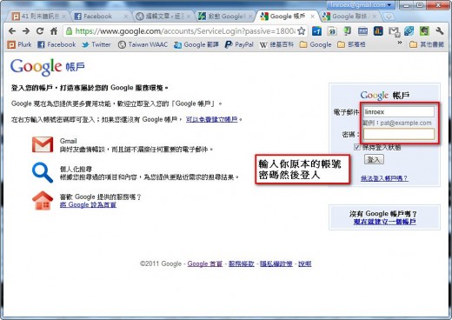Click the create an account now link
The image size is (452, 320).
tap(385, 222)
